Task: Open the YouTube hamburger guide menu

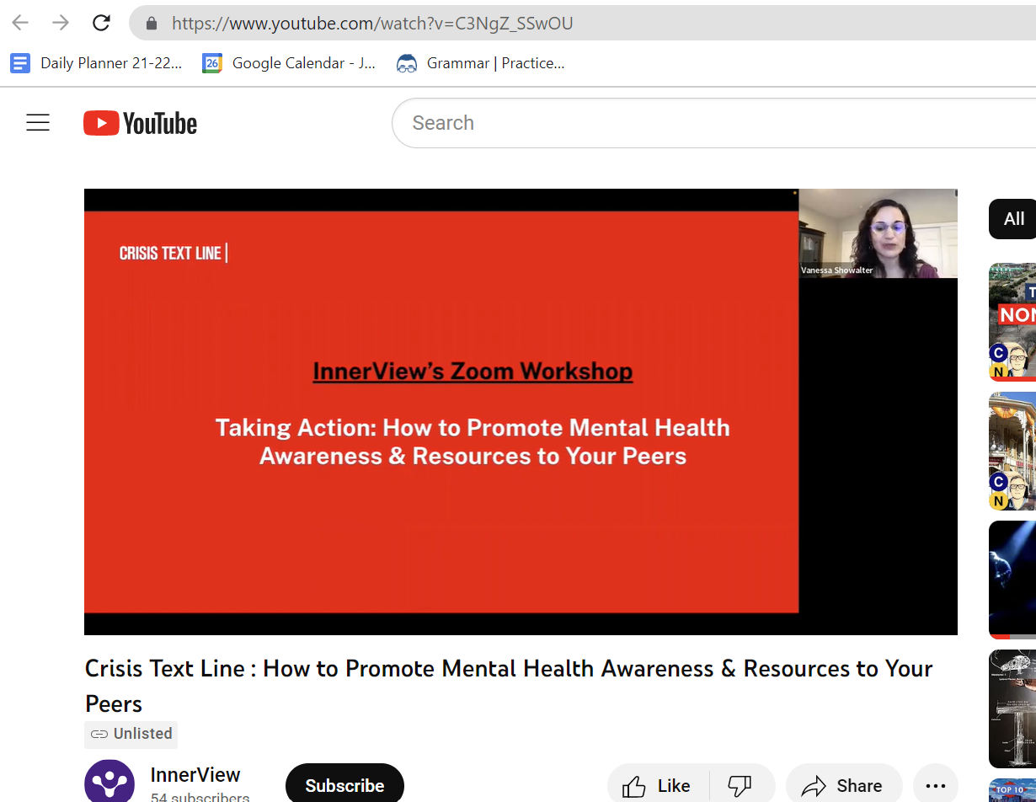Action: [x=38, y=123]
